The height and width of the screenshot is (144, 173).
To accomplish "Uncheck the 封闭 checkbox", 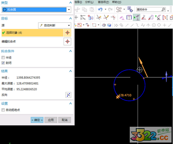I will tap(3, 63).
